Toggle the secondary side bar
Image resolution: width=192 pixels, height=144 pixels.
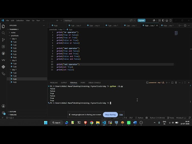coord(170,20)
